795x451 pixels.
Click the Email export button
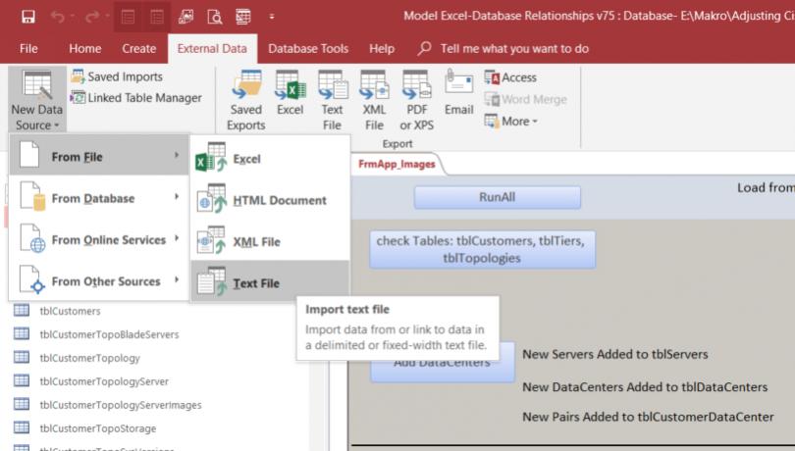(x=459, y=93)
